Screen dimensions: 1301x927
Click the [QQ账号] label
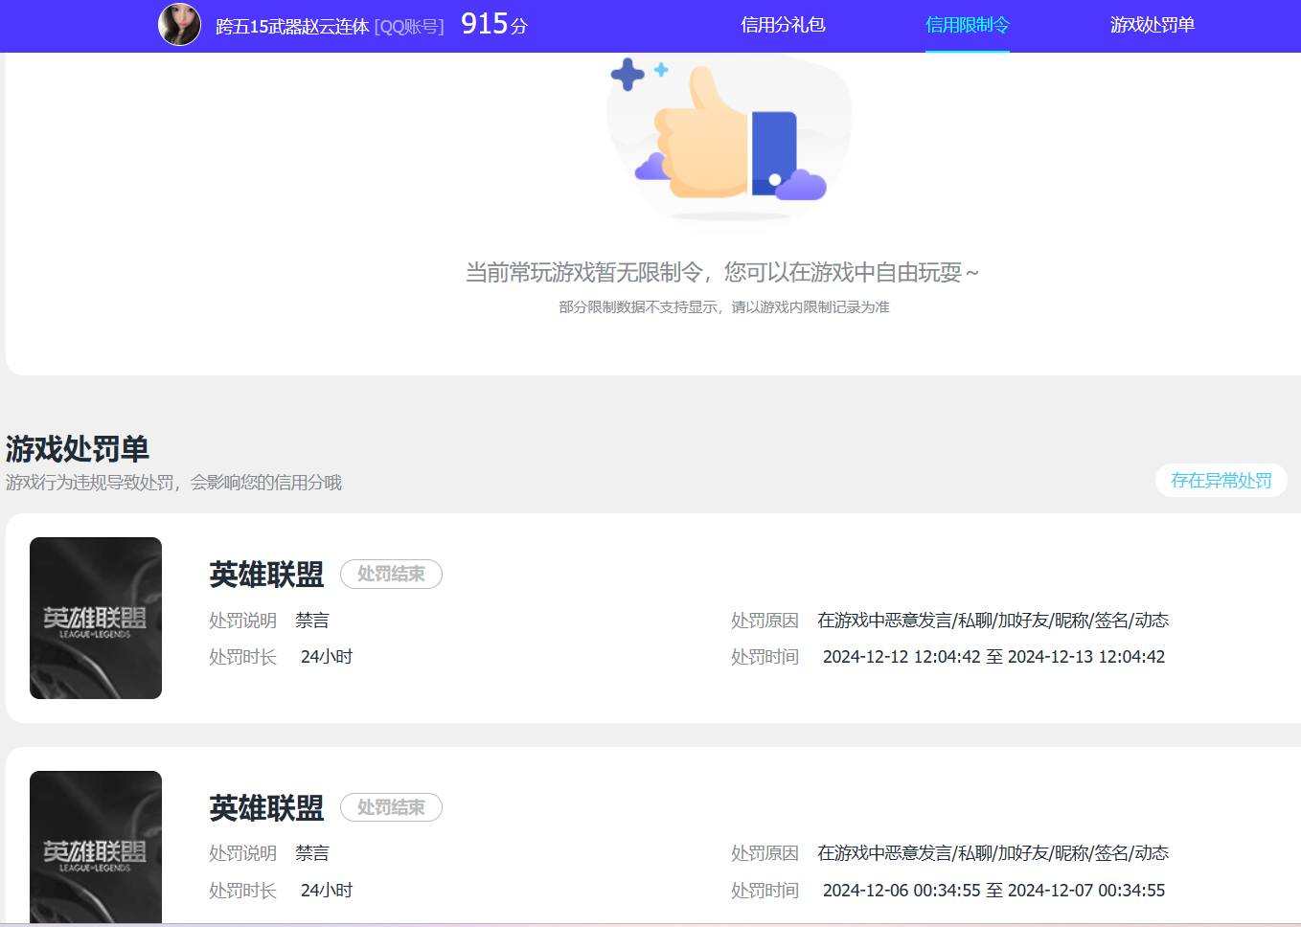[409, 27]
